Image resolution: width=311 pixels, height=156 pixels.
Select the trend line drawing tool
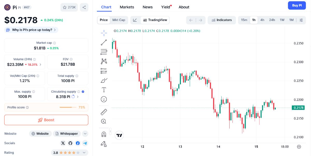[x=104, y=42]
